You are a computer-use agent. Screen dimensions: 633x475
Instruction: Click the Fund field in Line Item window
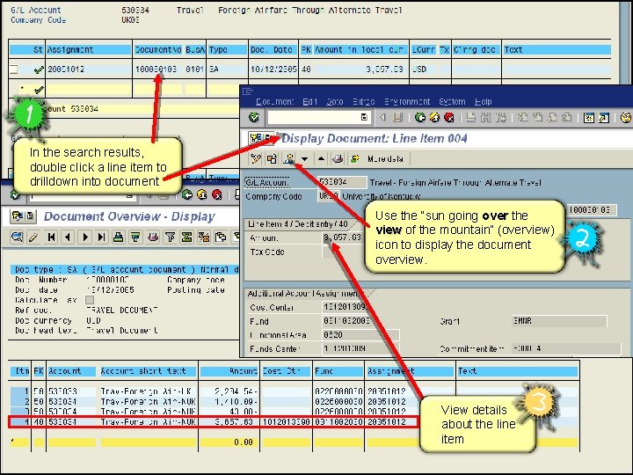coord(346,322)
